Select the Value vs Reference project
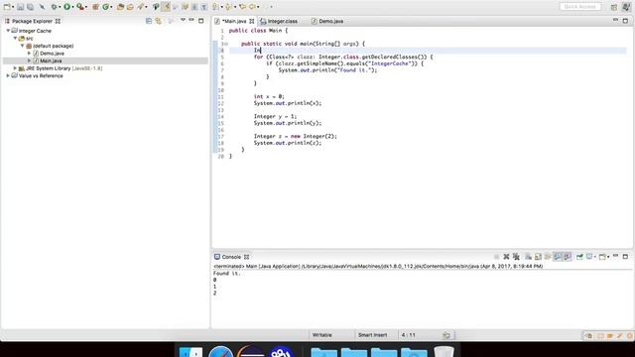This screenshot has width=635, height=357. (41, 75)
